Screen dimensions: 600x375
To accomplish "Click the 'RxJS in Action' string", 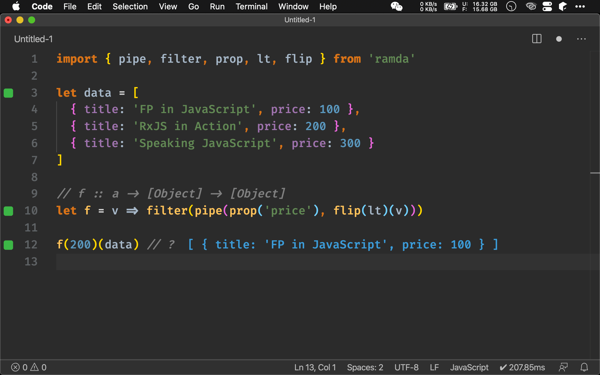I will [x=187, y=126].
